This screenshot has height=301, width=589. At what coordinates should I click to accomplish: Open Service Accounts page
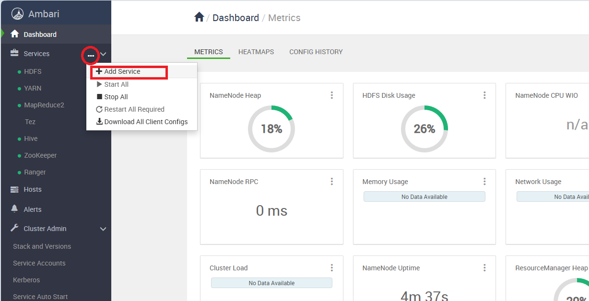tap(39, 263)
